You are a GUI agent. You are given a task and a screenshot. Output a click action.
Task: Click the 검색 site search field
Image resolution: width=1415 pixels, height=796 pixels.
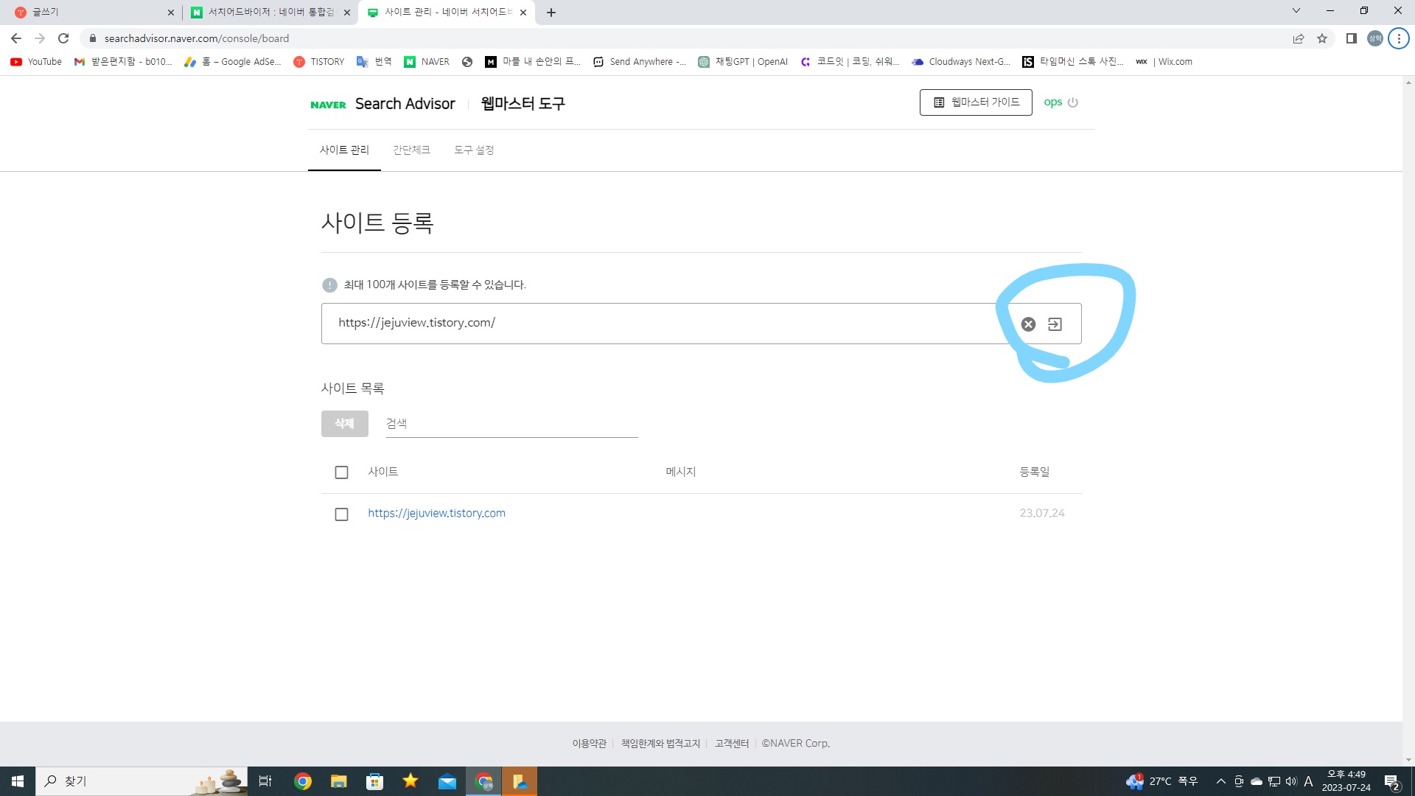(511, 424)
